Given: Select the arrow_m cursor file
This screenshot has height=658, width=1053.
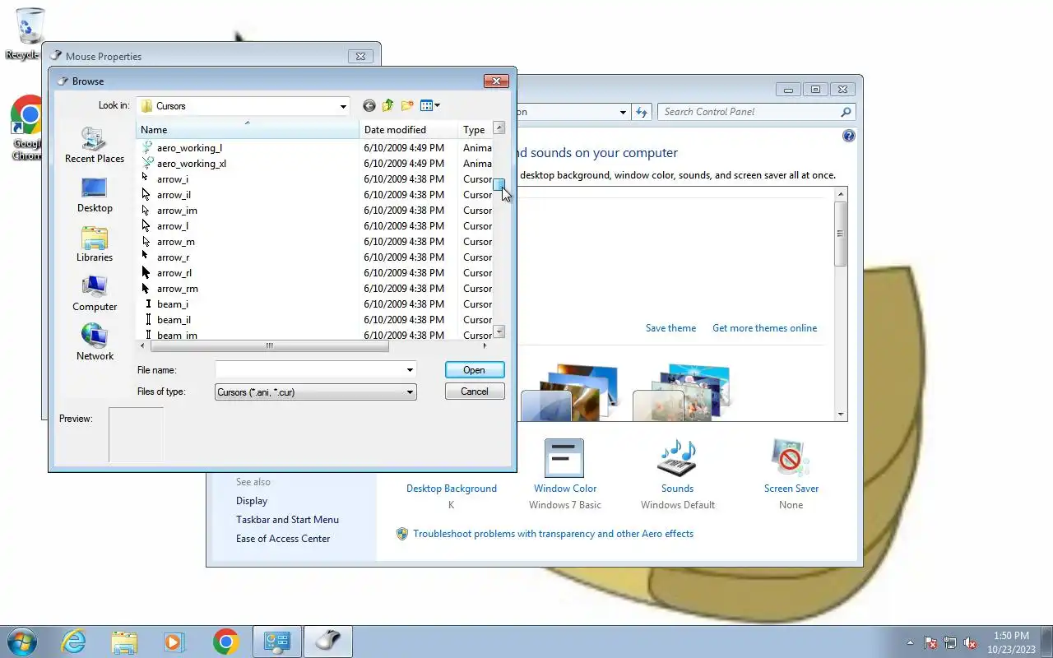Looking at the screenshot, I should pyautogui.click(x=176, y=242).
